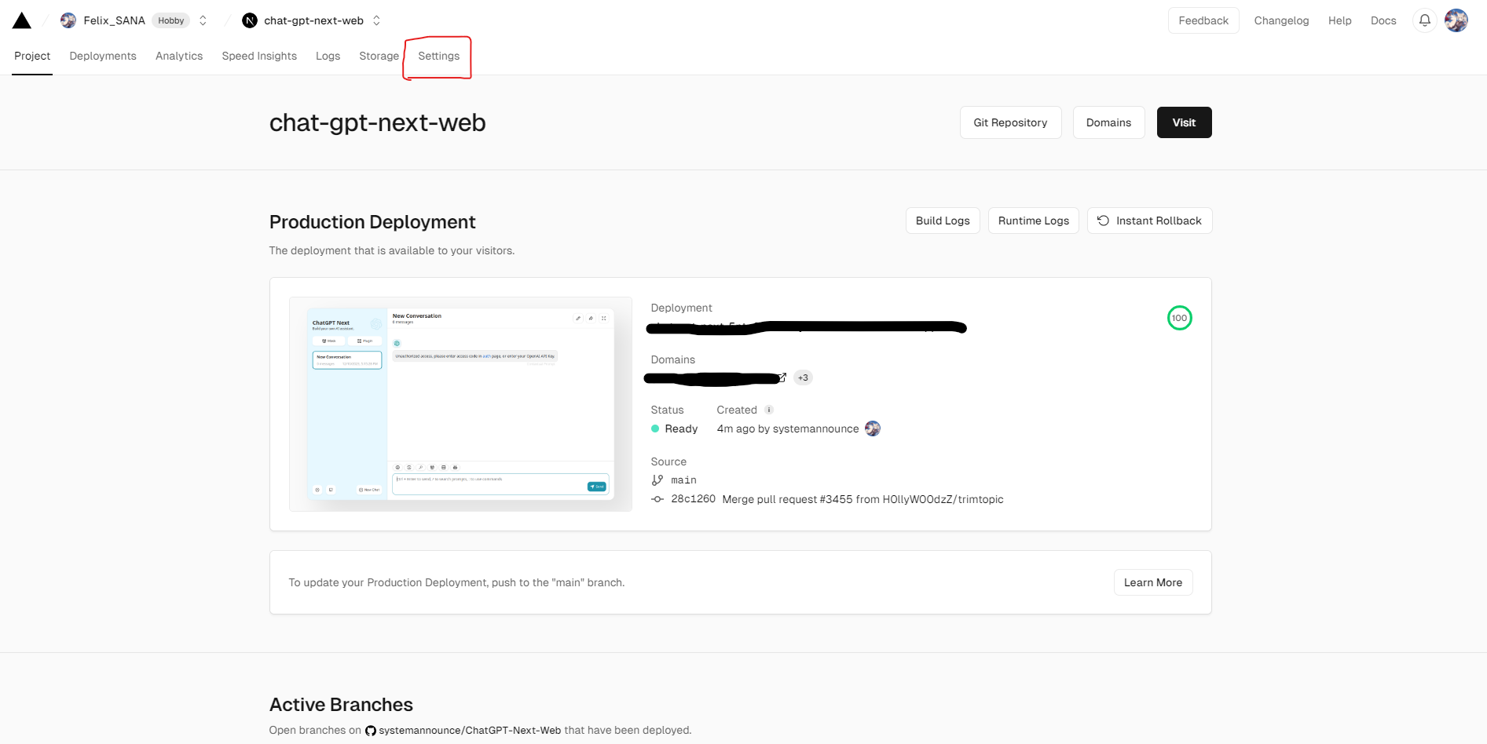Click the Instant Rollback button
The width and height of the screenshot is (1487, 744).
[x=1149, y=221]
